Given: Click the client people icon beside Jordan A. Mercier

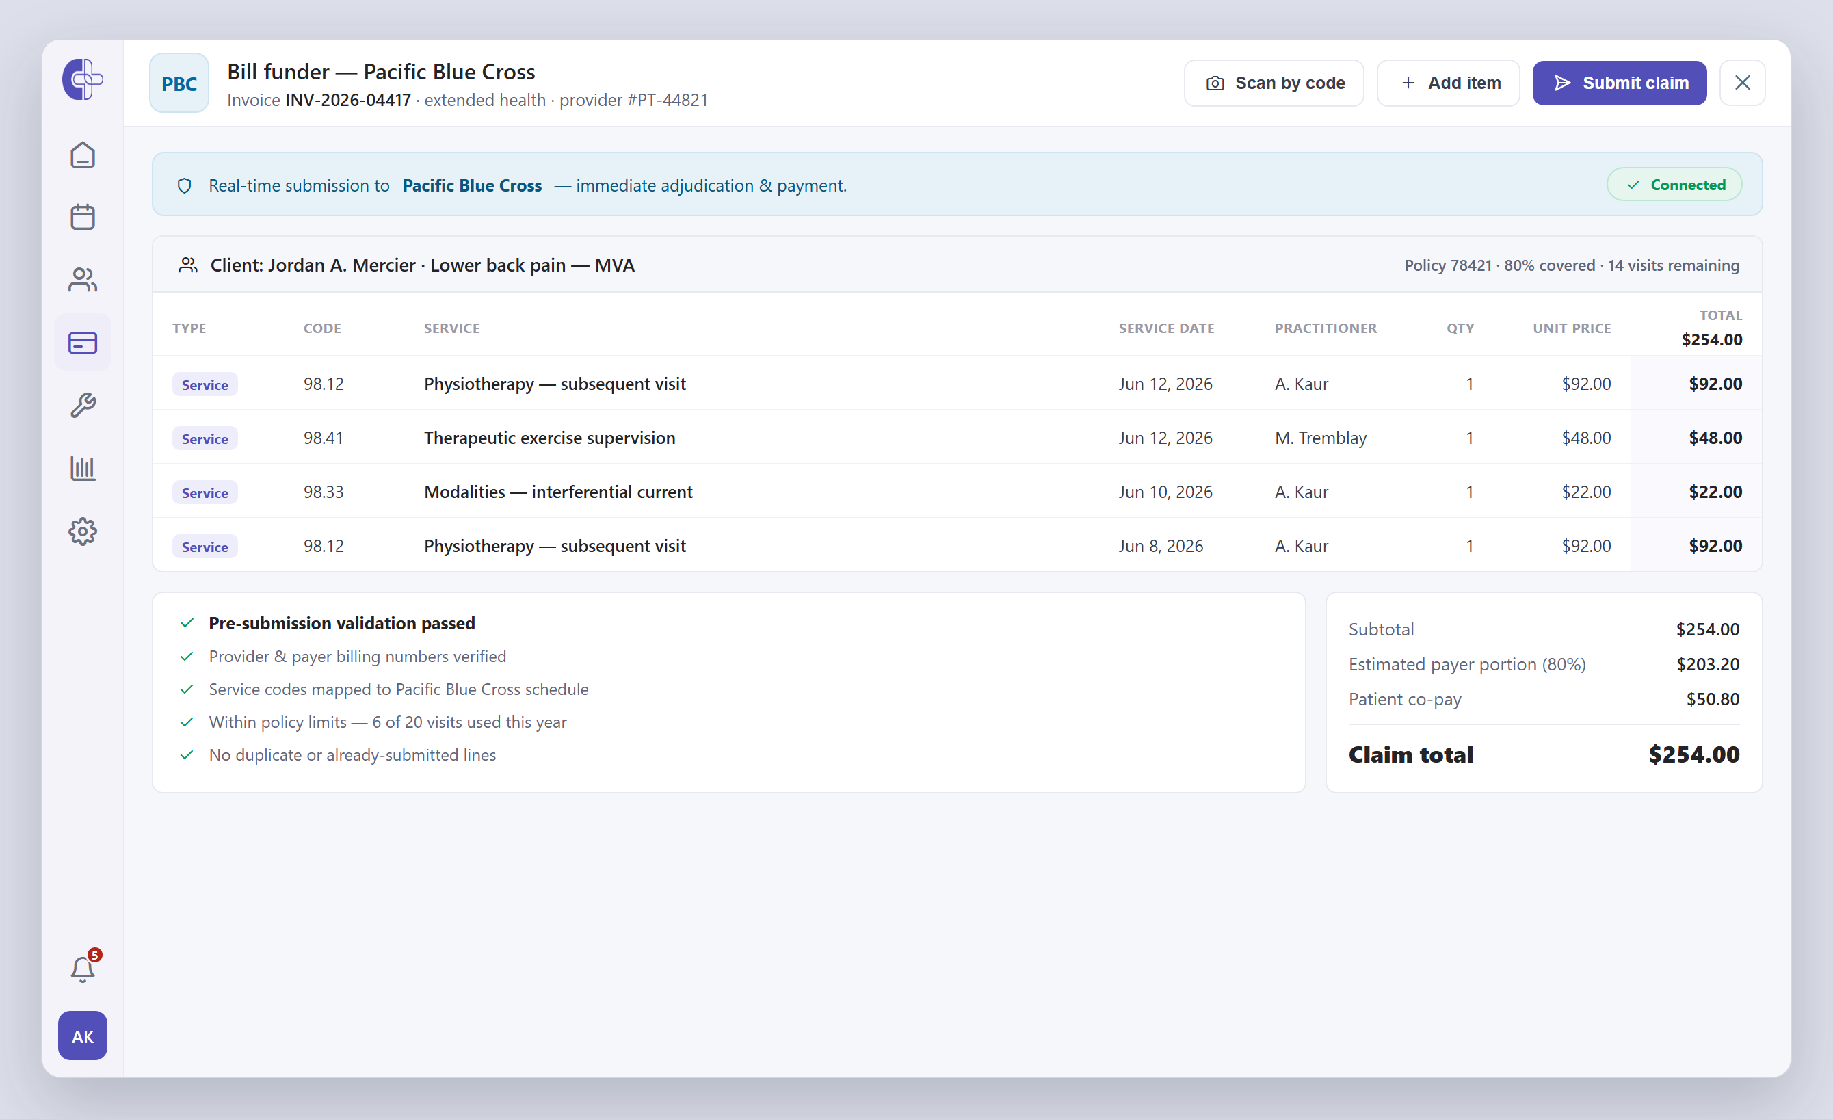Looking at the screenshot, I should pos(188,265).
